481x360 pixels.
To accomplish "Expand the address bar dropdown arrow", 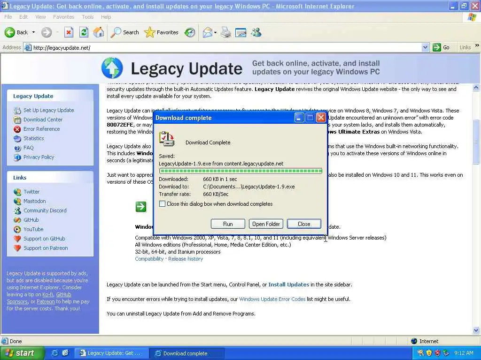I will click(425, 47).
